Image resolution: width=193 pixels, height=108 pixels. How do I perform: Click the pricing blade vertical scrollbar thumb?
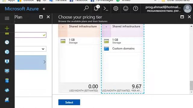point(191,85)
